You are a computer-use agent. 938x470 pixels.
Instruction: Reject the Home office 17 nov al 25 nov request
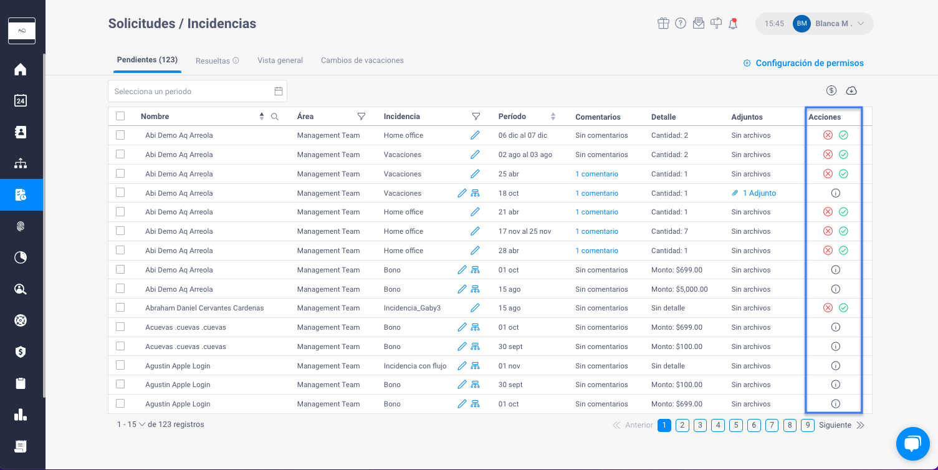pos(828,231)
